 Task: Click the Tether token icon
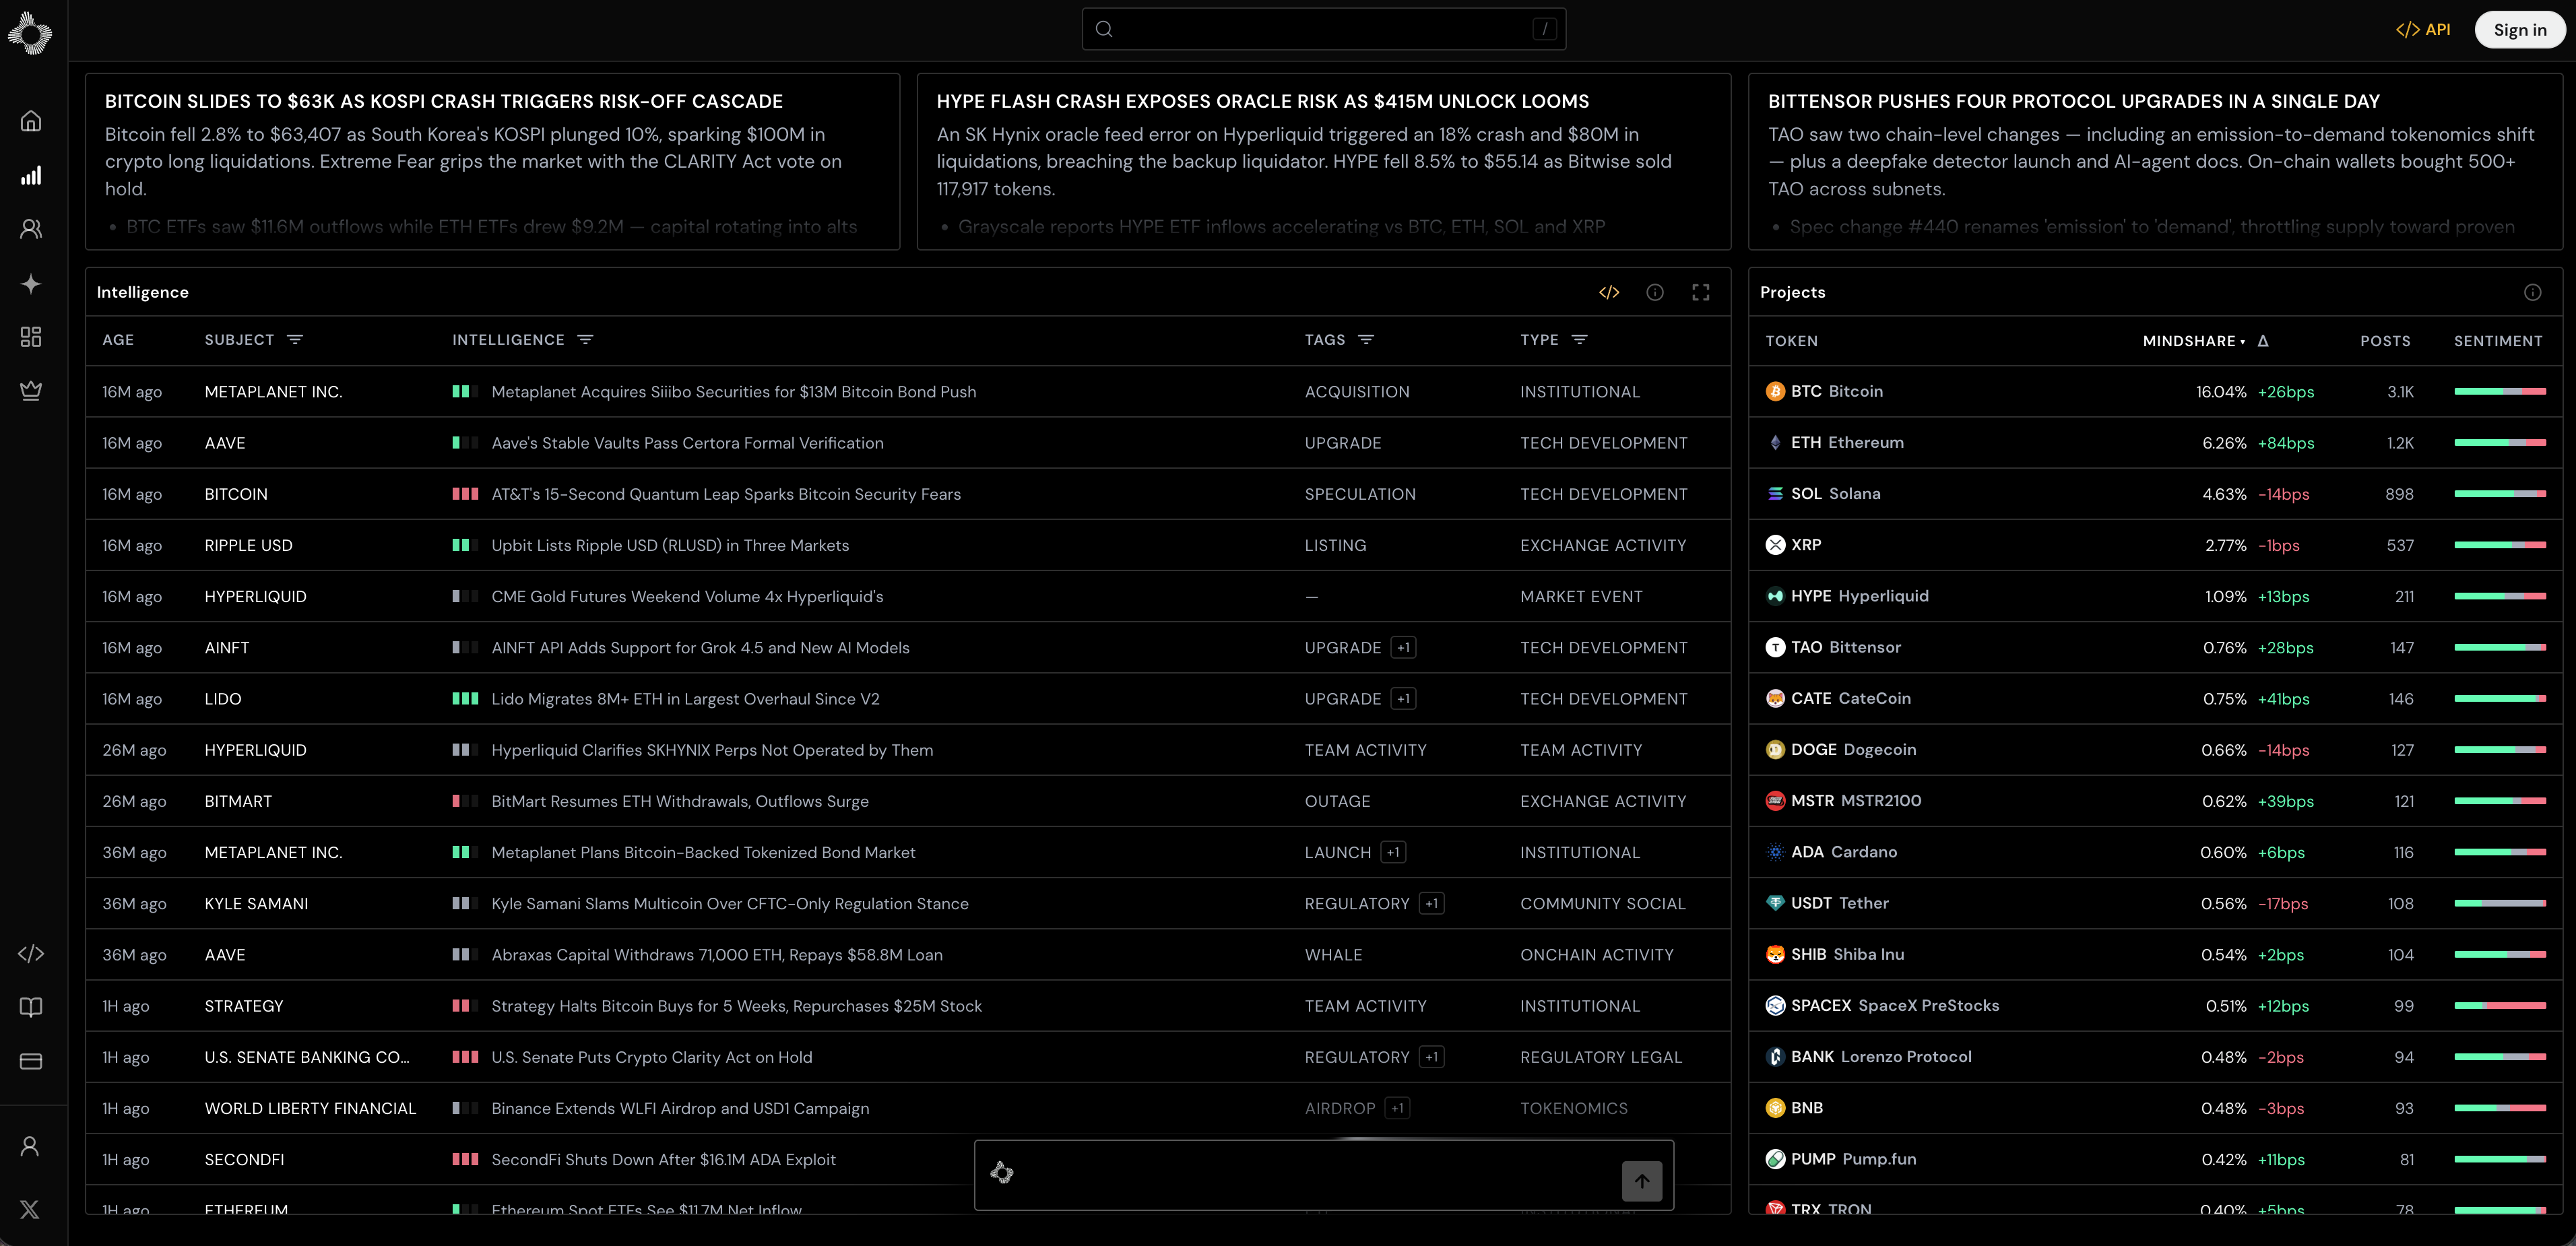1775,904
